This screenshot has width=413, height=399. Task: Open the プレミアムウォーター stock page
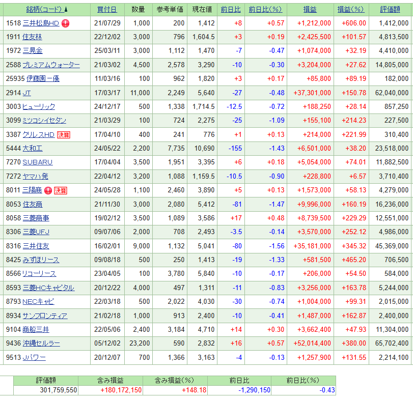click(x=51, y=65)
